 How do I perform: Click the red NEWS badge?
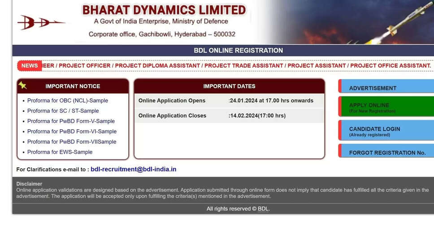click(30, 66)
